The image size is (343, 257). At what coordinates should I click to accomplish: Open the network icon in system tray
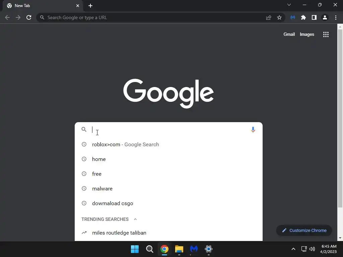304,249
